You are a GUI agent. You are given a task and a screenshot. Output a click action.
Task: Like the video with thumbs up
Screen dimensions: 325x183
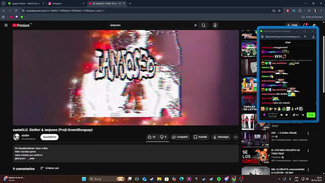click(x=152, y=137)
